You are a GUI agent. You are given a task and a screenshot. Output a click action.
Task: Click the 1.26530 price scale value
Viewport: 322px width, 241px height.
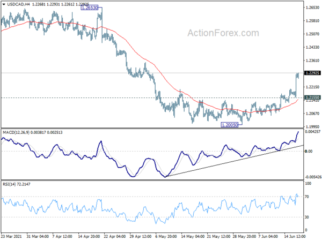click(312, 7)
